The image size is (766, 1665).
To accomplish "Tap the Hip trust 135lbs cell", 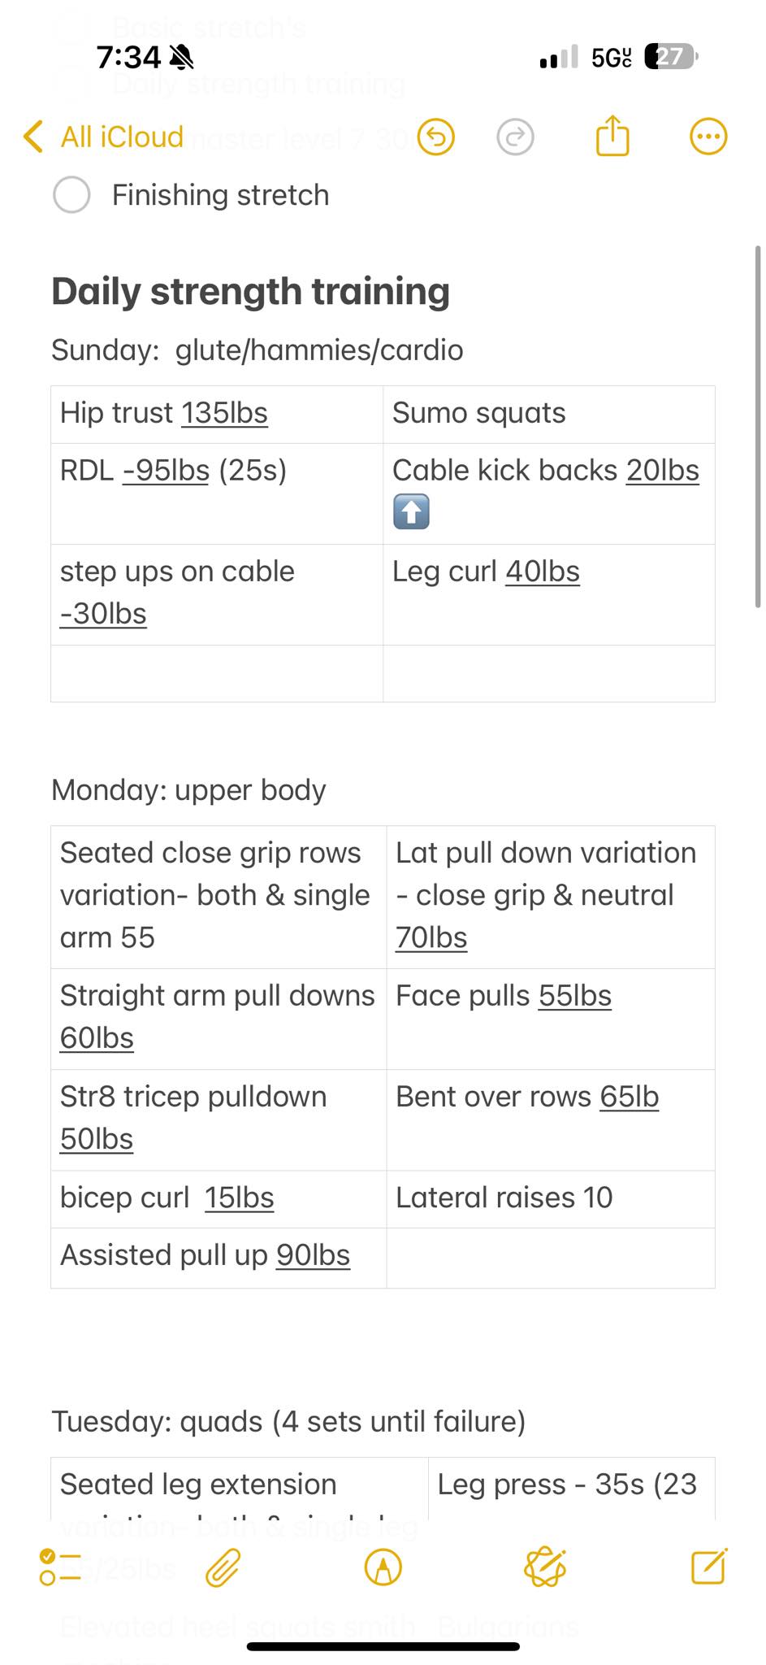I will pos(217,414).
